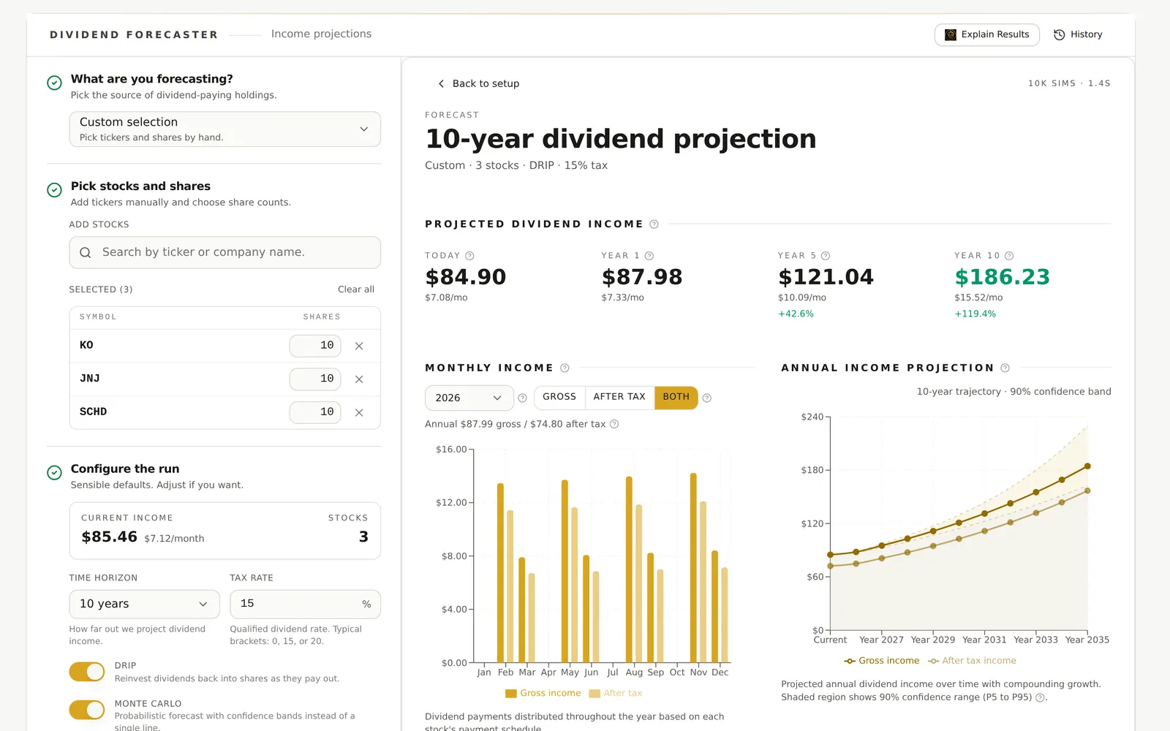
Task: Click the ticker search field
Action: click(x=225, y=252)
